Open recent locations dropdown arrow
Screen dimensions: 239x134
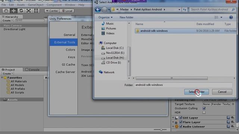pyautogui.click(x=109, y=10)
